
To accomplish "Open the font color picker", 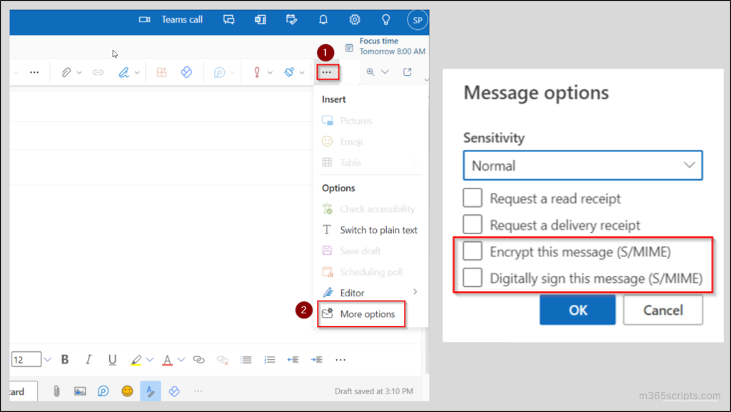I will [168, 359].
